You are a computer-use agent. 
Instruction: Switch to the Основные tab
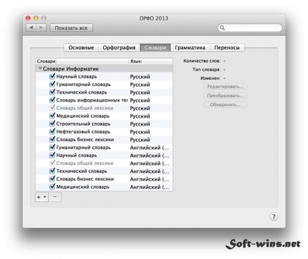tap(81, 48)
